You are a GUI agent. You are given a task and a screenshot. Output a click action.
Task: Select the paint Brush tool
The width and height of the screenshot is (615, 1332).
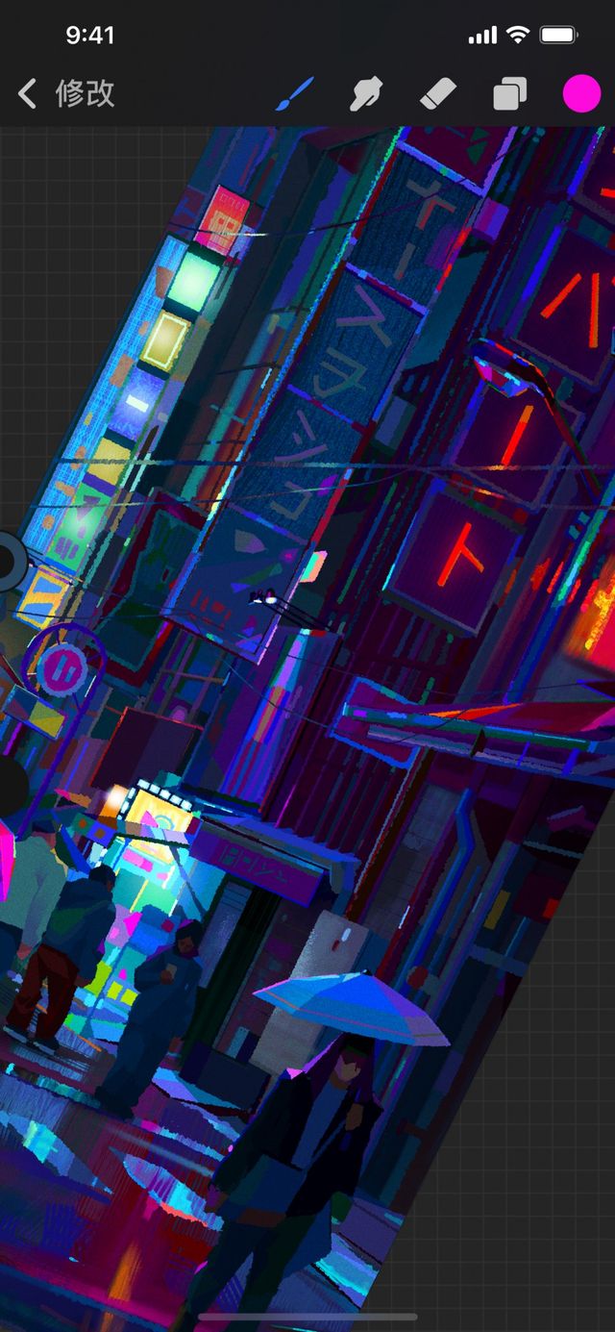[294, 94]
